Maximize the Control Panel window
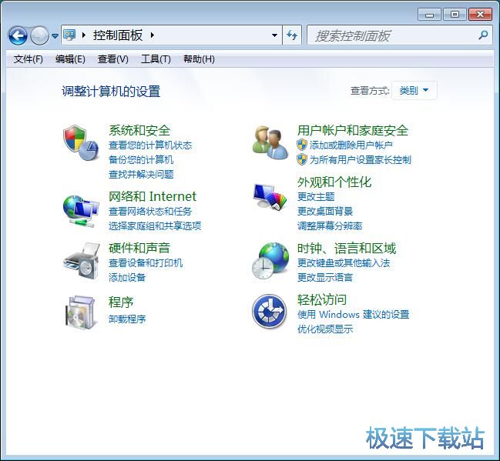 coord(455,15)
